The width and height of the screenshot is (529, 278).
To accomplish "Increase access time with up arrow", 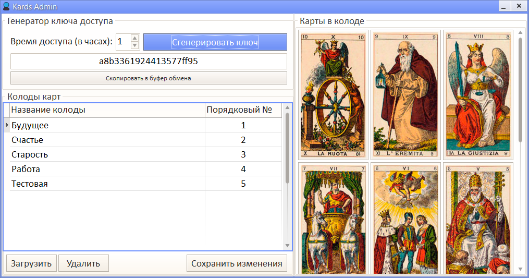I will click(134, 38).
